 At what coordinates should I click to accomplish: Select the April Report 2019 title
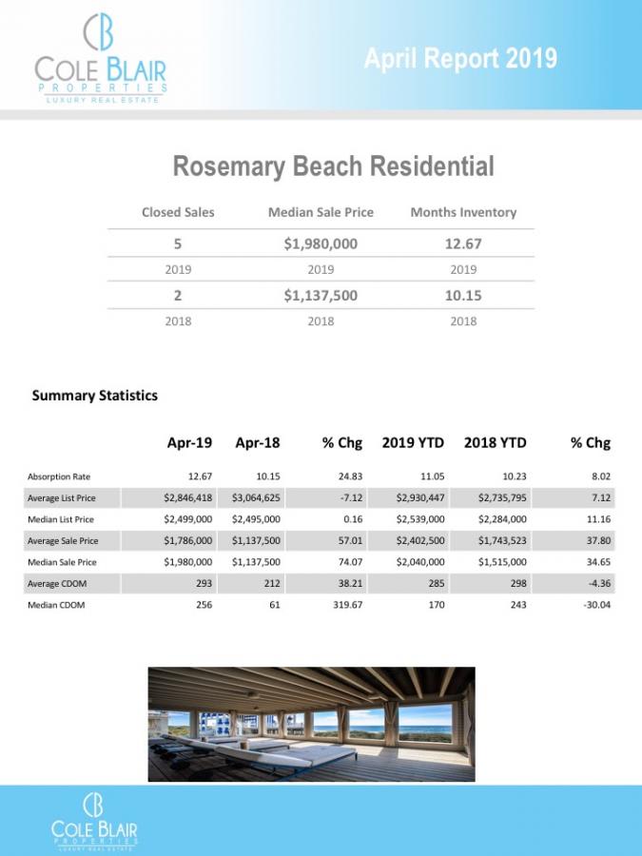[460, 58]
